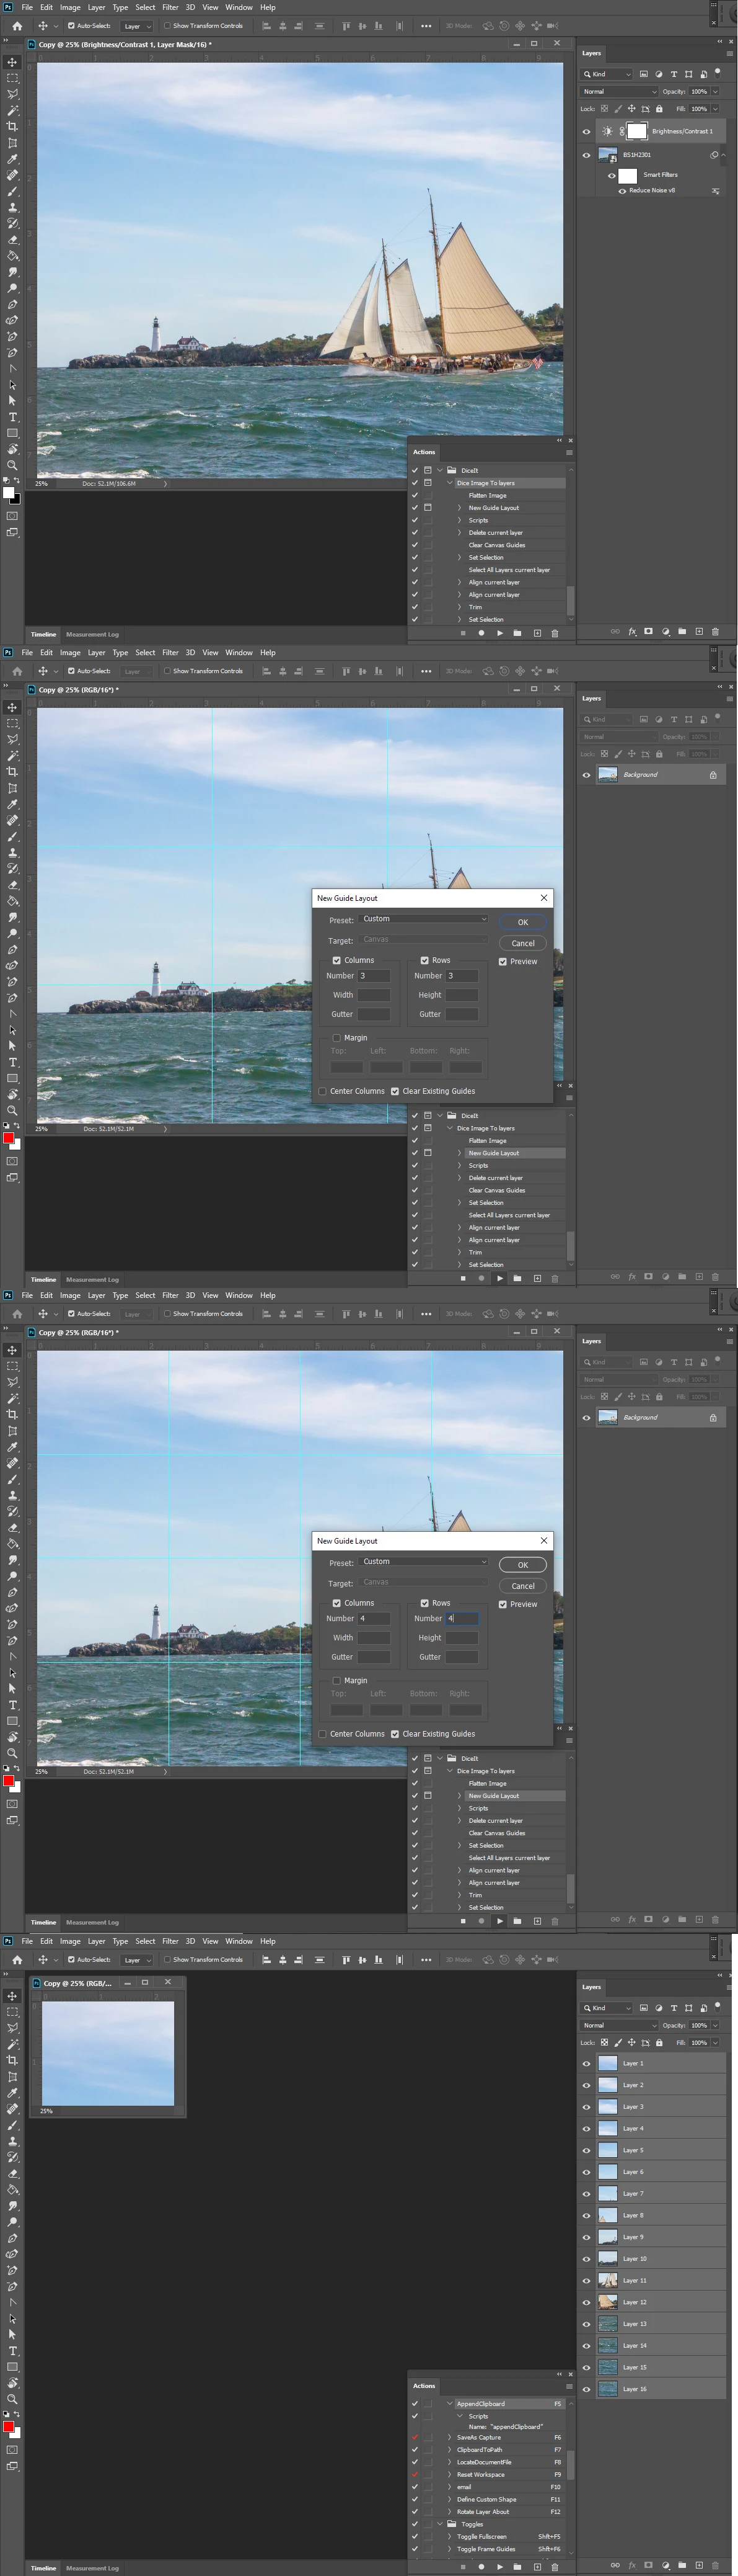
Task: Click Record in Actions panel listing AppendClipboard
Action: click(481, 2566)
